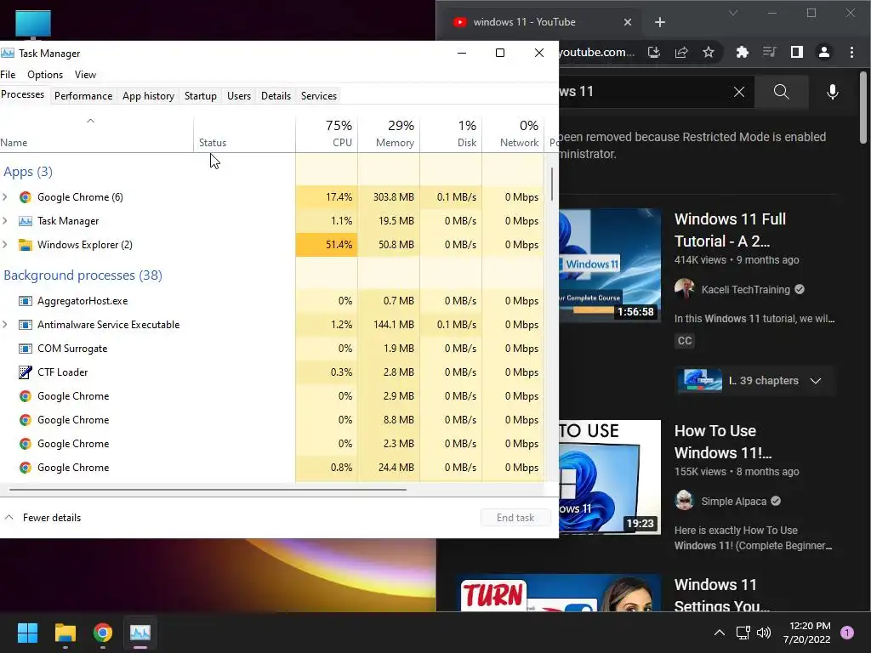Open the volume icon in system tray
The image size is (871, 653).
click(x=764, y=633)
